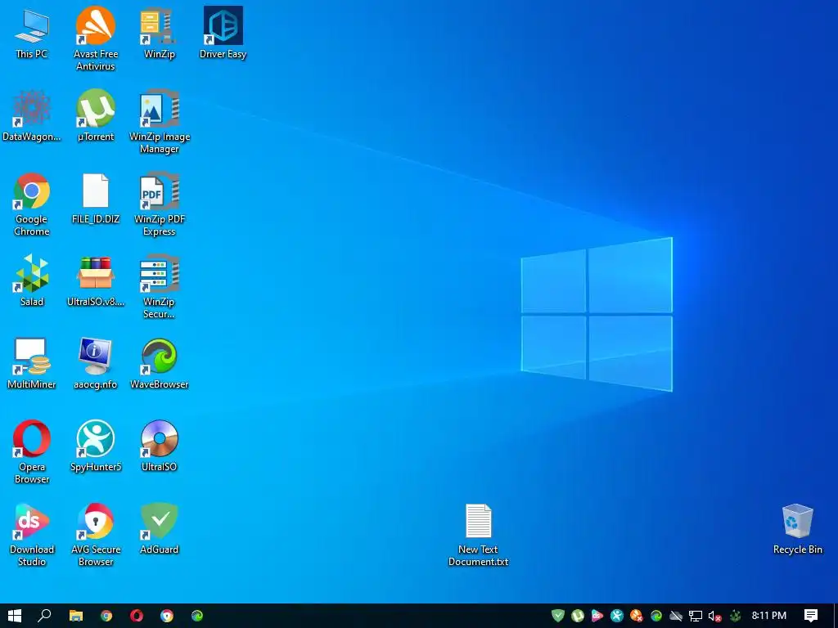Launch Google Chrome from the taskbar
The width and height of the screenshot is (838, 628).
106,616
